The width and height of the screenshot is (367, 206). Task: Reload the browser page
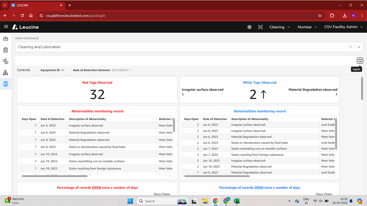click(22, 15)
